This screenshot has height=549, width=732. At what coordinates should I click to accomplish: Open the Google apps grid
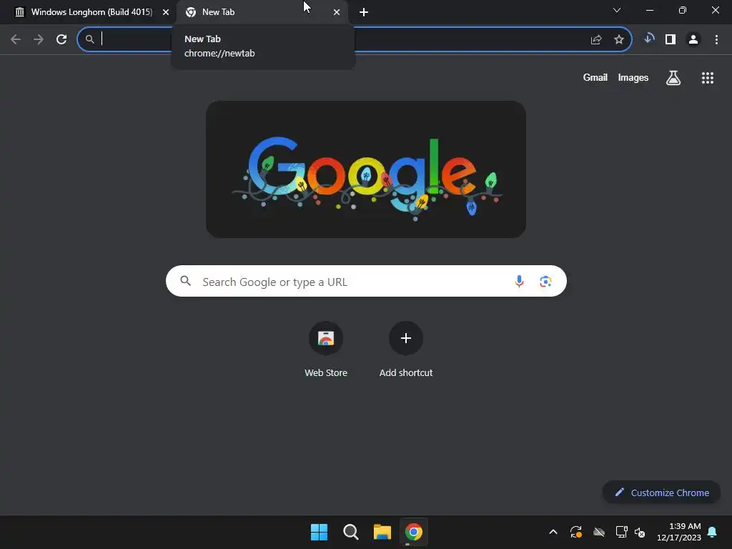click(x=708, y=78)
